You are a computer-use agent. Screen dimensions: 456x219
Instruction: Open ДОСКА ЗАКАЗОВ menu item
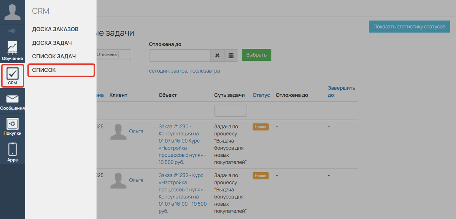click(55, 29)
